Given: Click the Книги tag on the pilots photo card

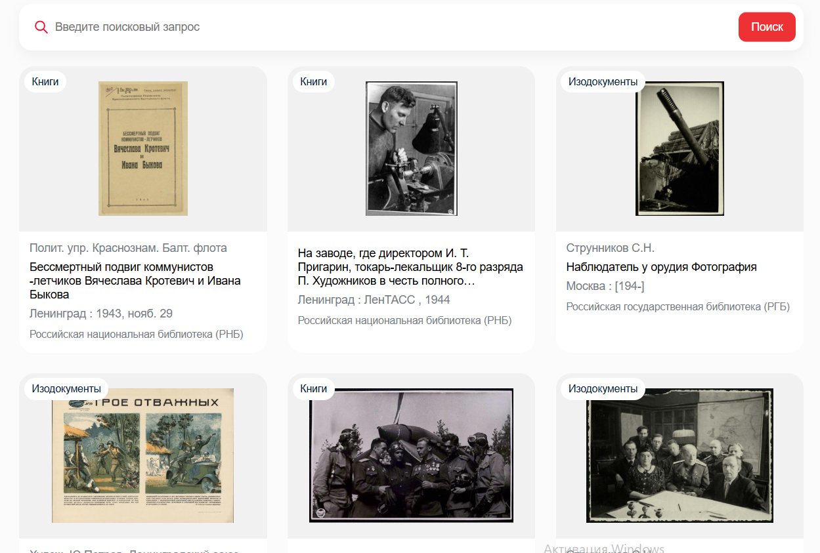Looking at the screenshot, I should click(x=314, y=388).
